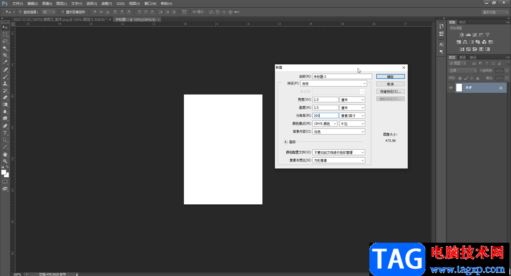Image resolution: width=511 pixels, height=276 pixels.
Task: Click the Width input field
Action: click(325, 100)
